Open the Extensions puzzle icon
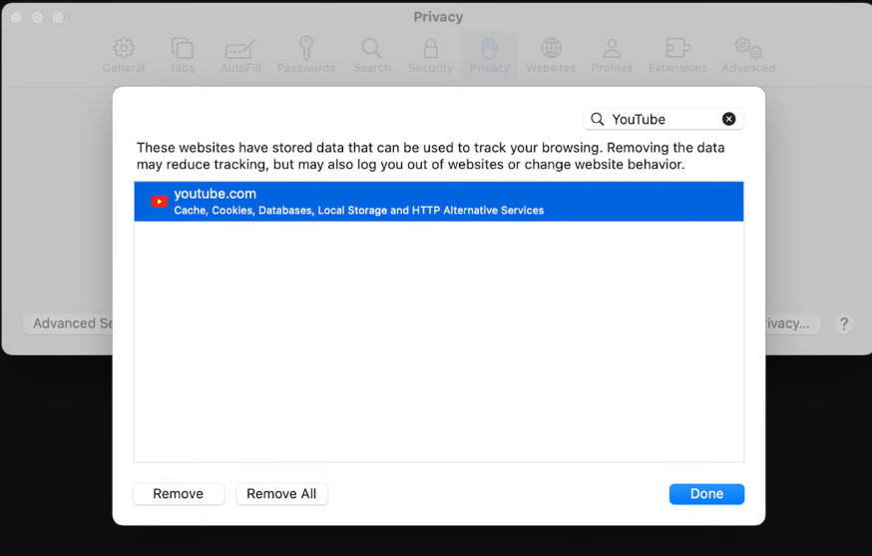The height and width of the screenshot is (556, 872). tap(677, 49)
